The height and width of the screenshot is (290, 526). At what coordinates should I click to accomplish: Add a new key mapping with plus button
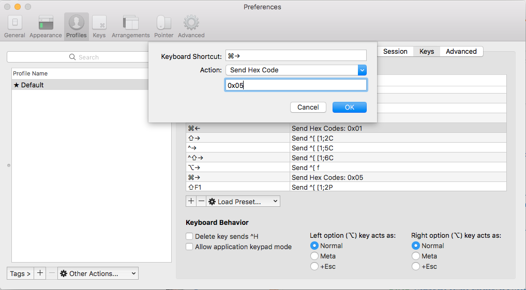[x=191, y=201]
